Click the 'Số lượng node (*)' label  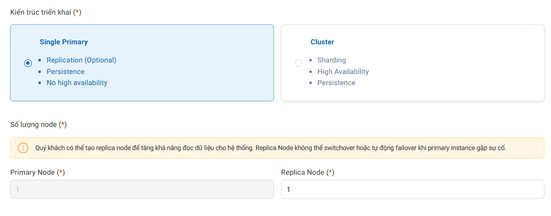tap(39, 124)
